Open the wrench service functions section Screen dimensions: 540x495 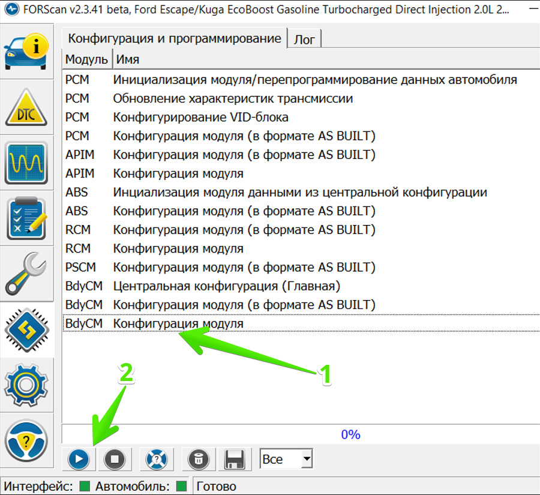(x=26, y=274)
